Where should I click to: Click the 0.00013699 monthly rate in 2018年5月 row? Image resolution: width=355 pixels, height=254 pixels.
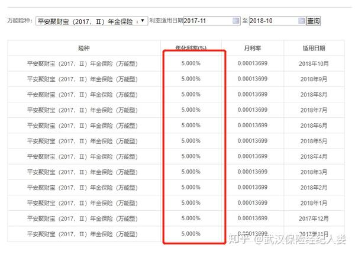[253, 141]
